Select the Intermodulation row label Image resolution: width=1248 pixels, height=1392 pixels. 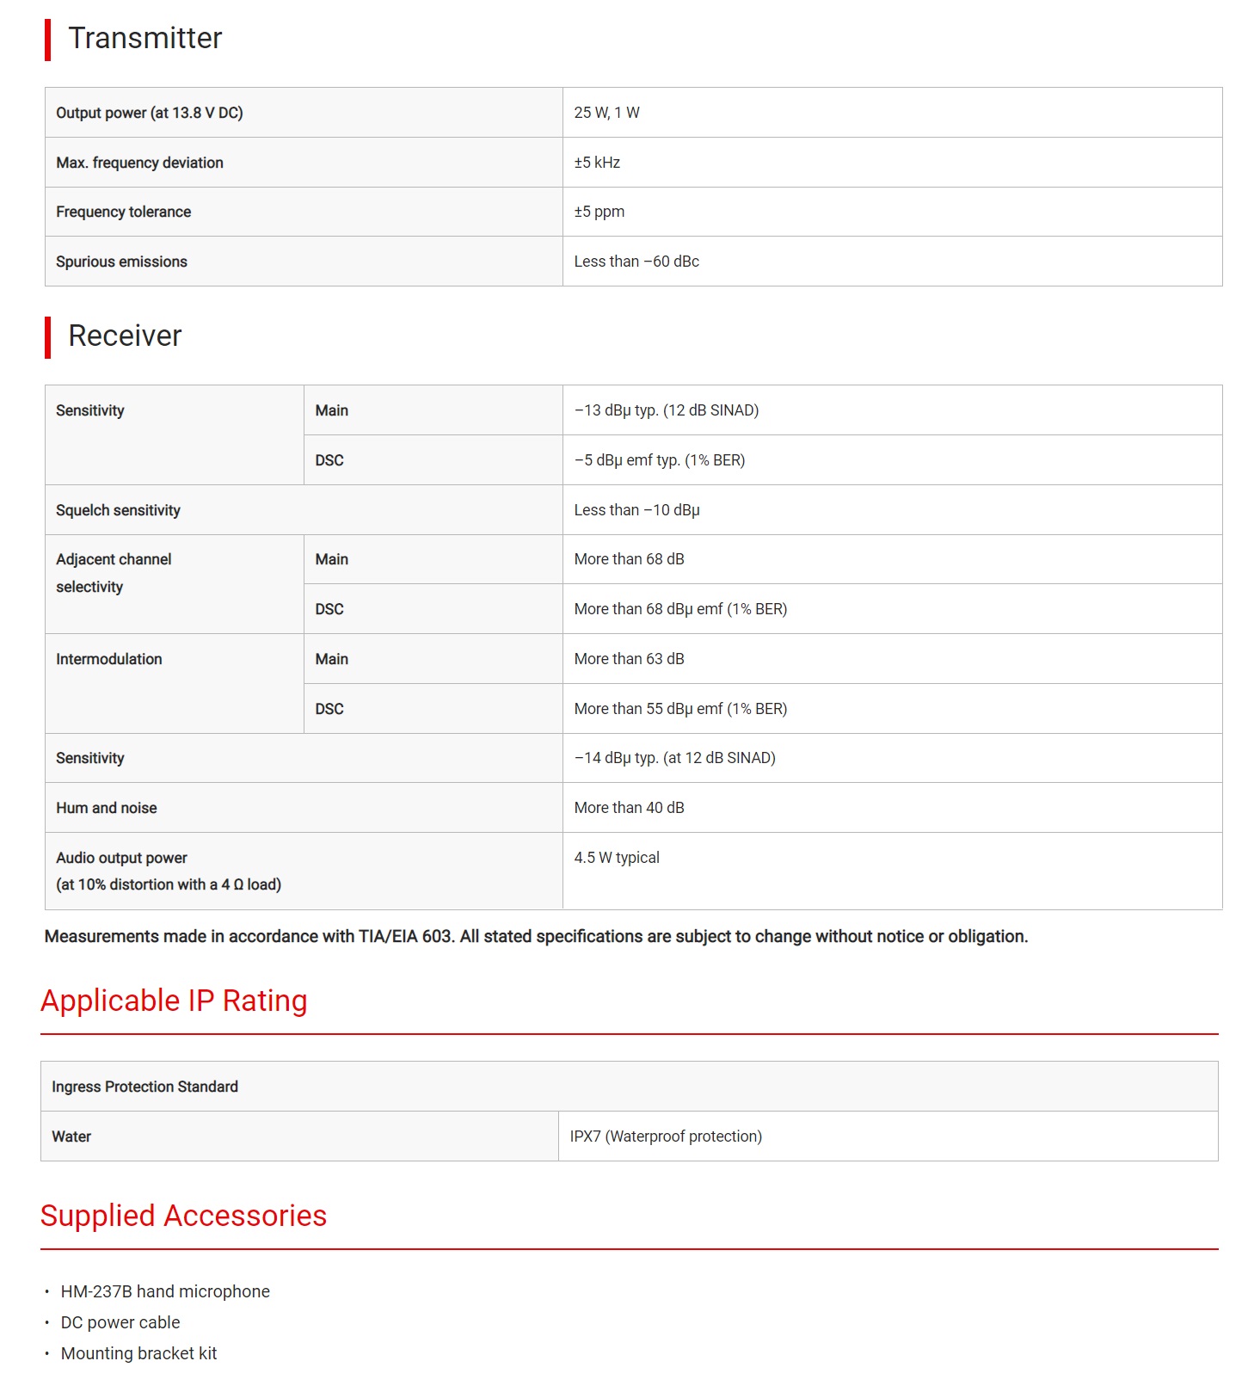coord(108,659)
